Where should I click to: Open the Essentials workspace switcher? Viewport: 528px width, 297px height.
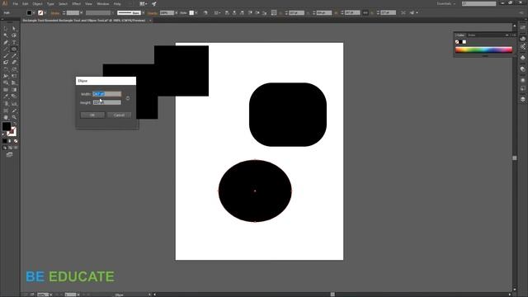pyautogui.click(x=446, y=3)
